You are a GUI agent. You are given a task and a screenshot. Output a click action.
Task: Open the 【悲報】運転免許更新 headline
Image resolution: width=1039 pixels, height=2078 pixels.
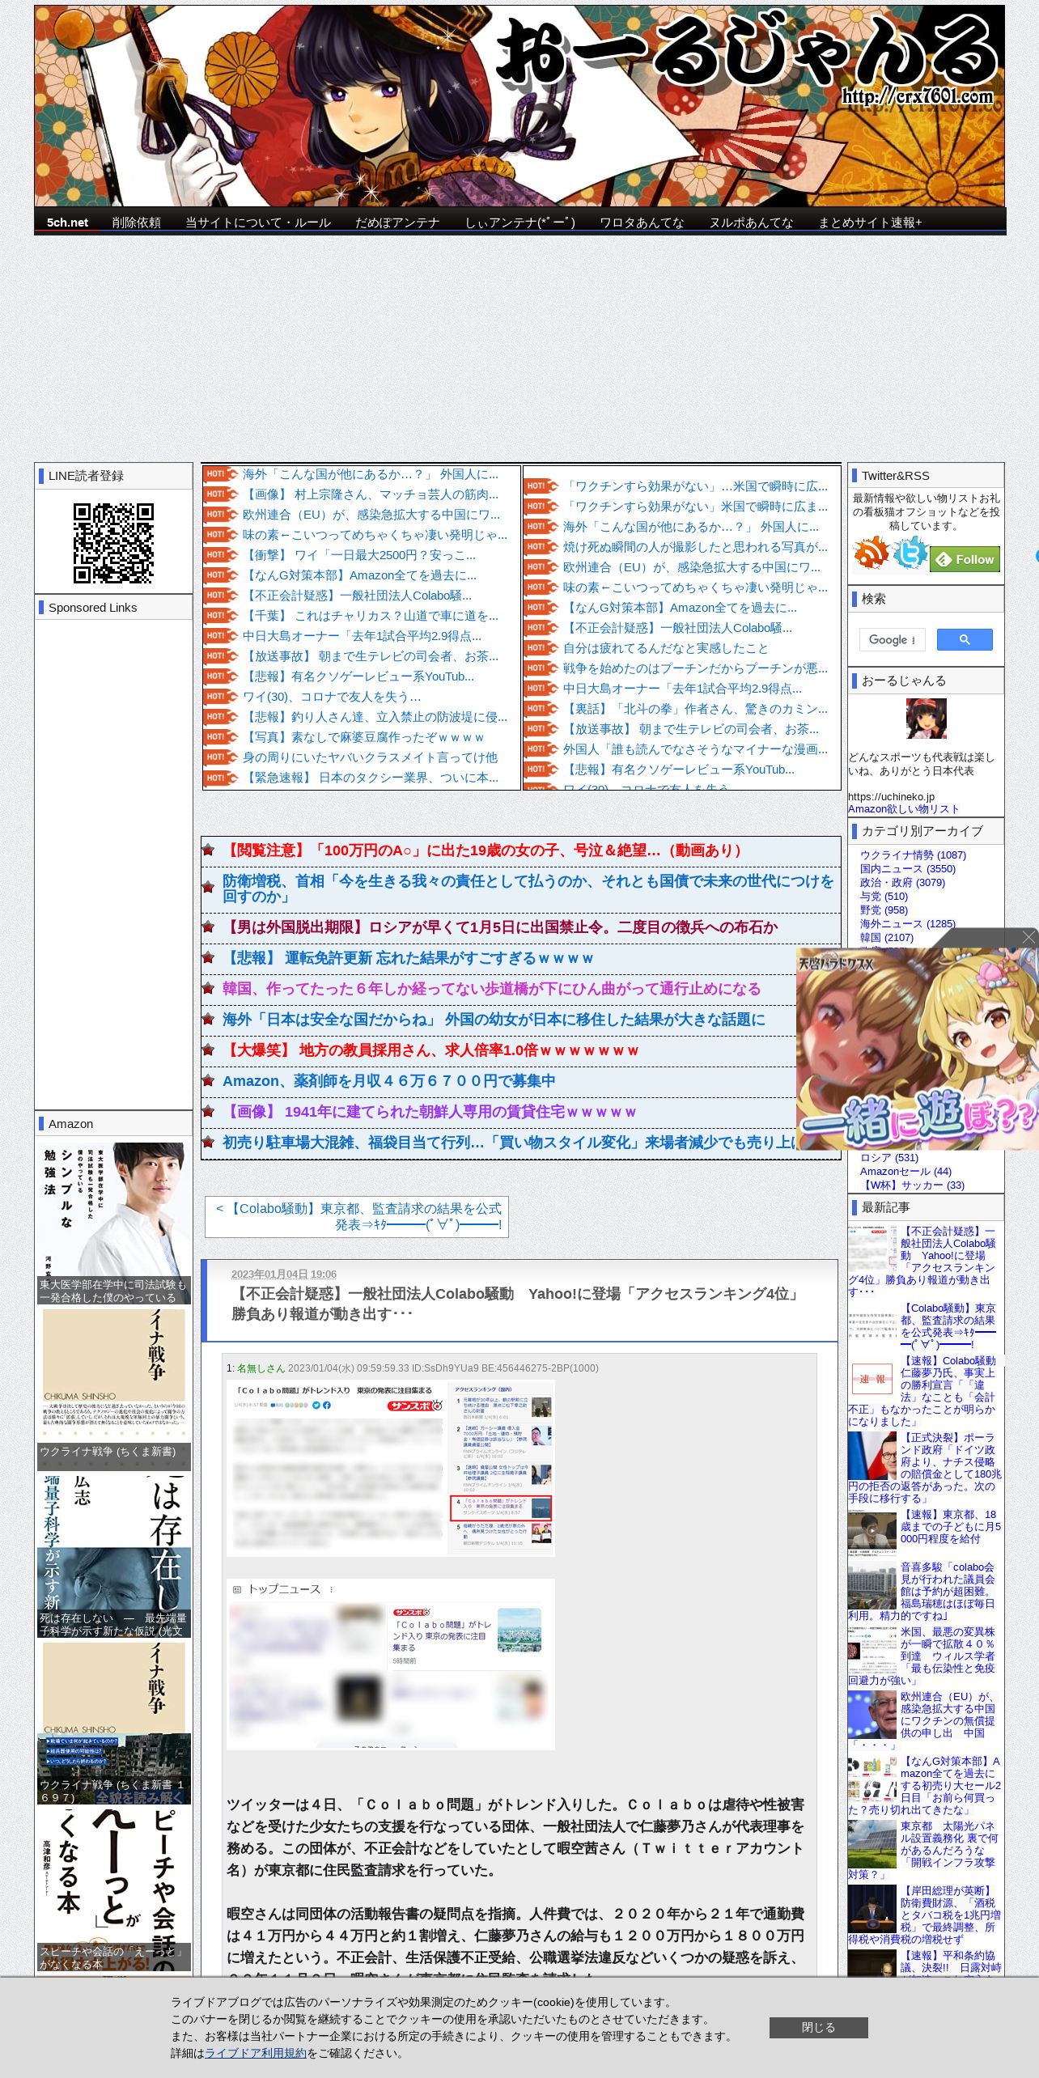click(x=409, y=958)
